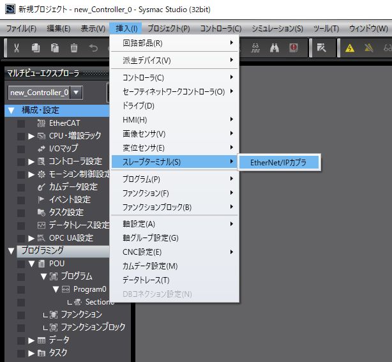Click the カムデータ設定 cam icon

pos(41,187)
